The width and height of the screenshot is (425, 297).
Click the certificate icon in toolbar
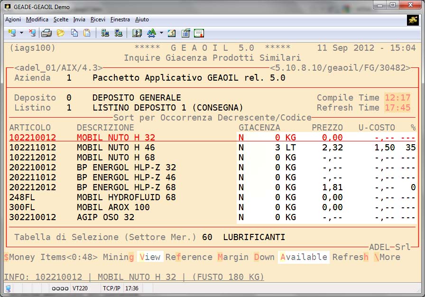pos(199,33)
